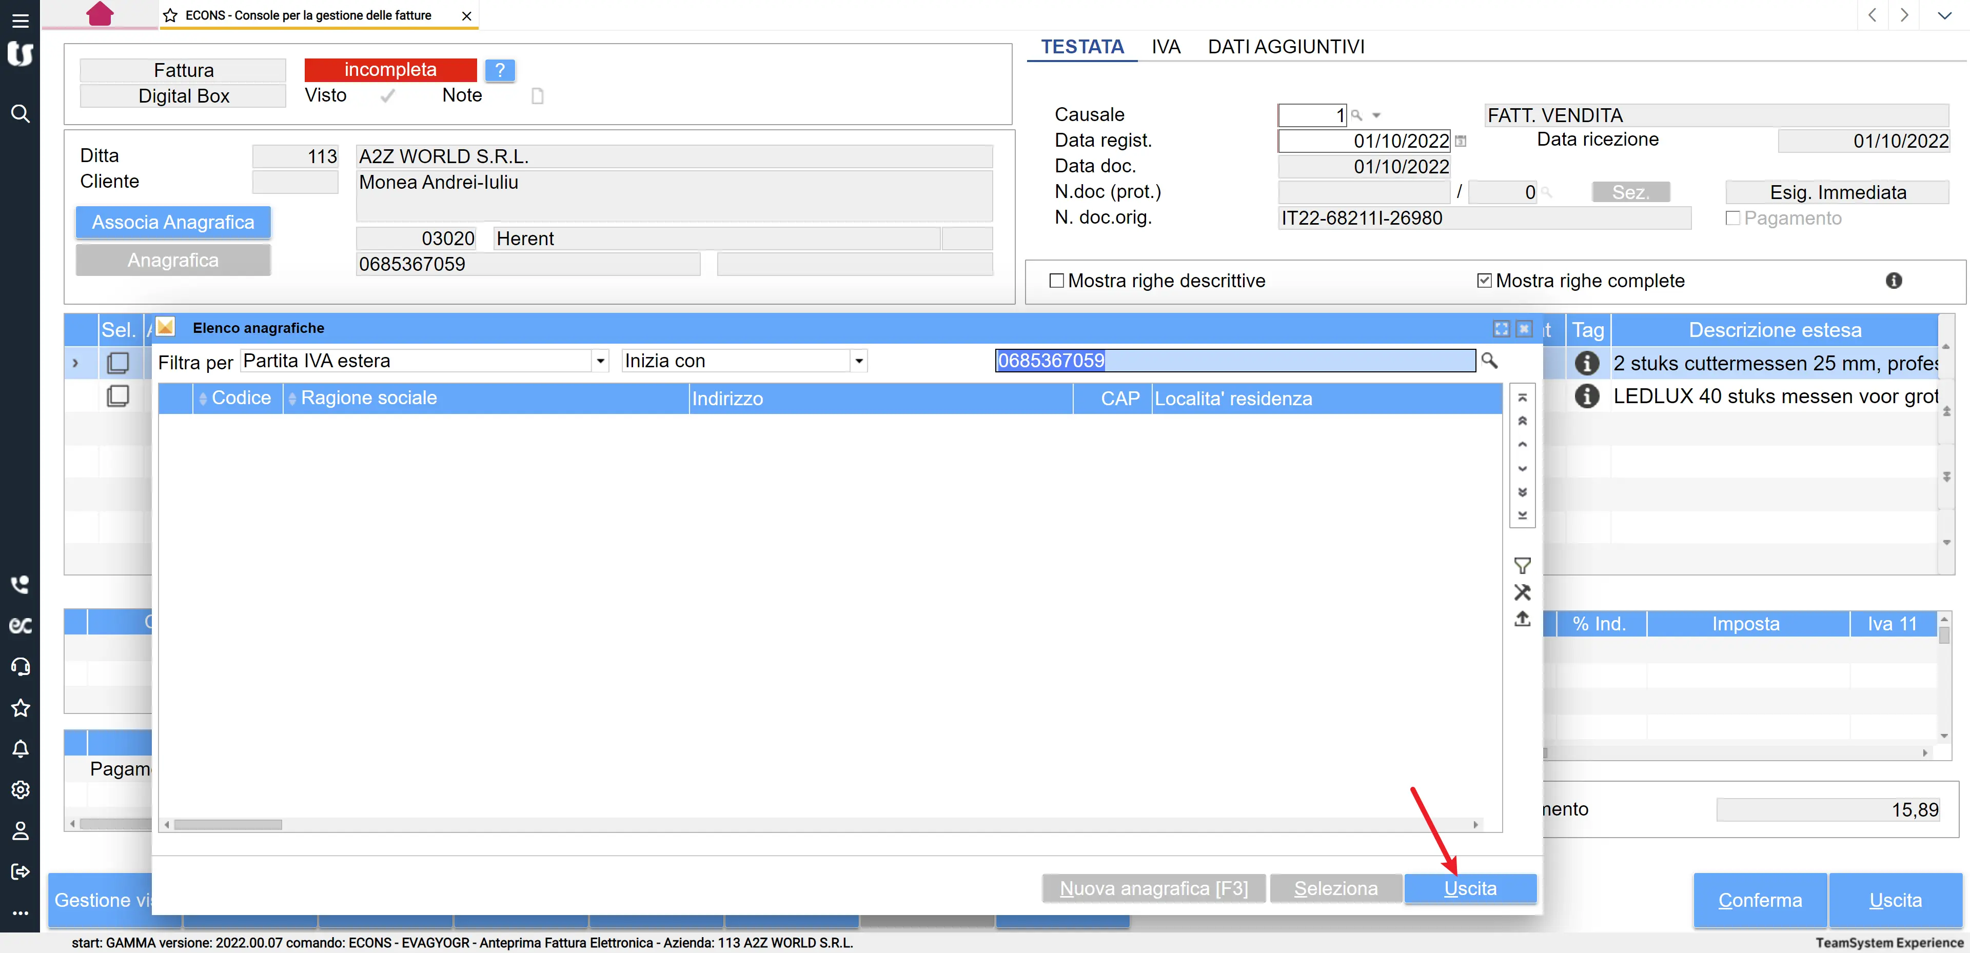Open notifications bell in left sidebar

point(21,749)
